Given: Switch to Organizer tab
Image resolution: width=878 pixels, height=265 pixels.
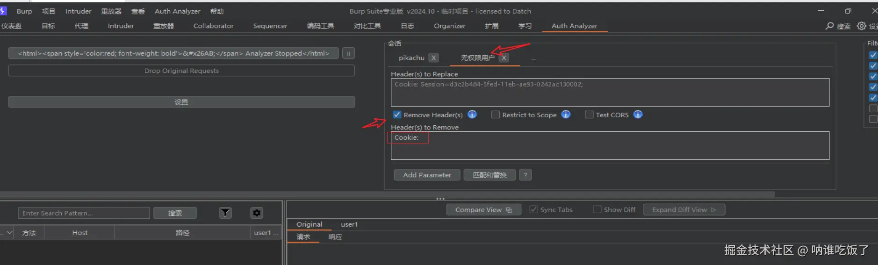Looking at the screenshot, I should tap(449, 26).
